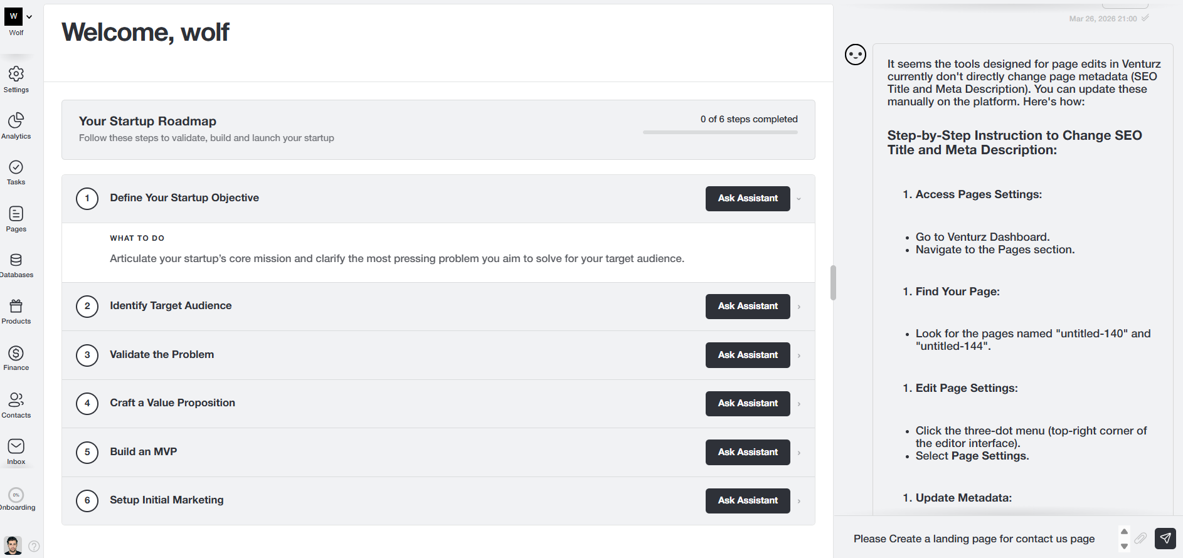The height and width of the screenshot is (558, 1183).
Task: Expand the Identify Target Audience step
Action: coord(798,307)
